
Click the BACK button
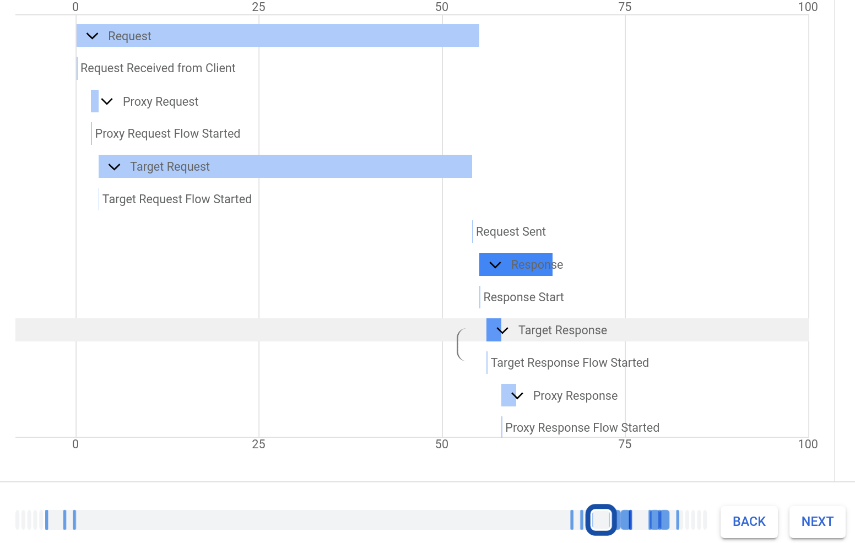pos(749,522)
